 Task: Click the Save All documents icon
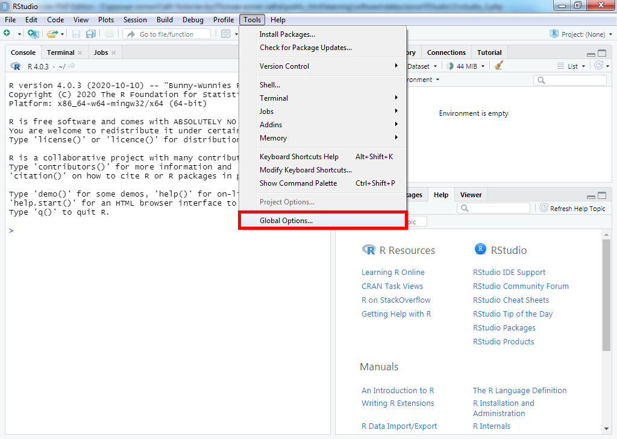tap(90, 34)
